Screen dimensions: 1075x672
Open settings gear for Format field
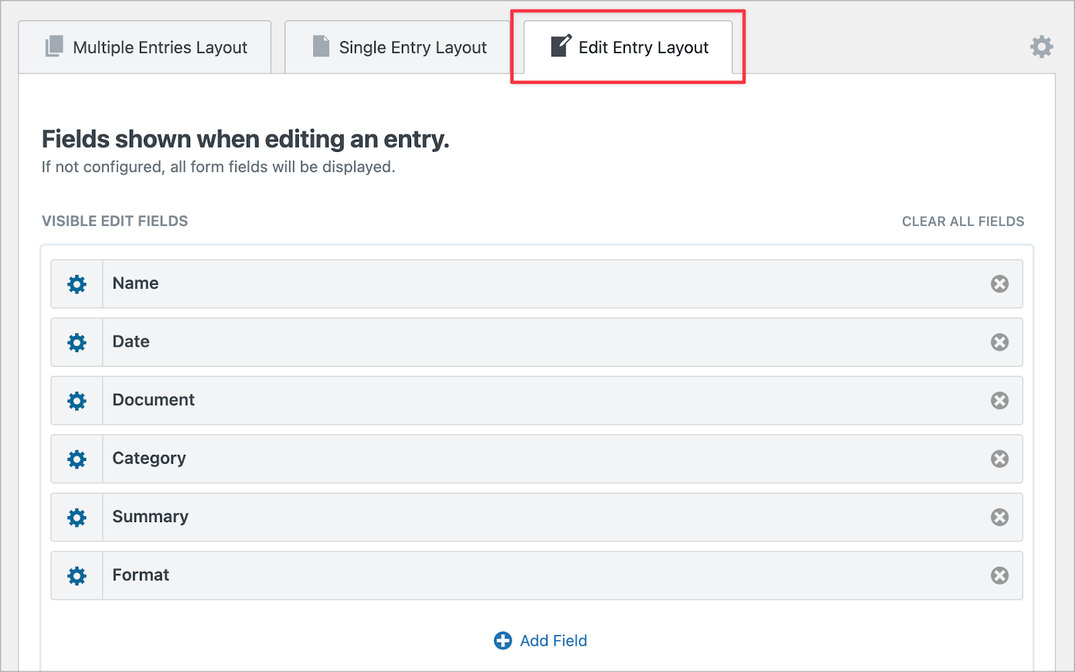coord(77,576)
